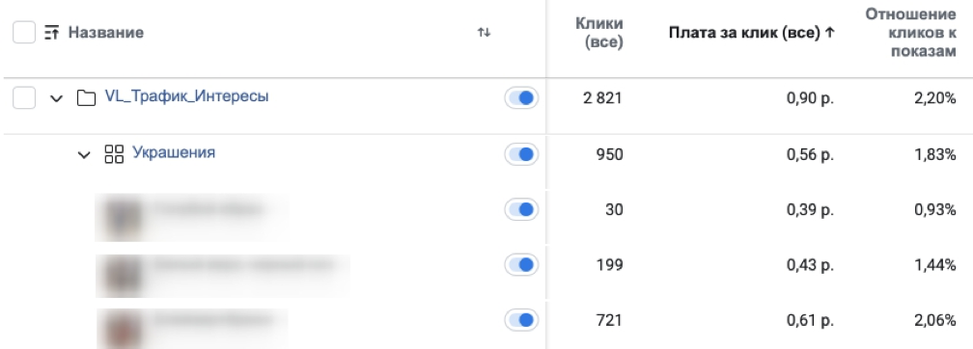Collapse the VL_Трафик_Интересы campaign chevron
973x349 pixels.
pos(56,98)
